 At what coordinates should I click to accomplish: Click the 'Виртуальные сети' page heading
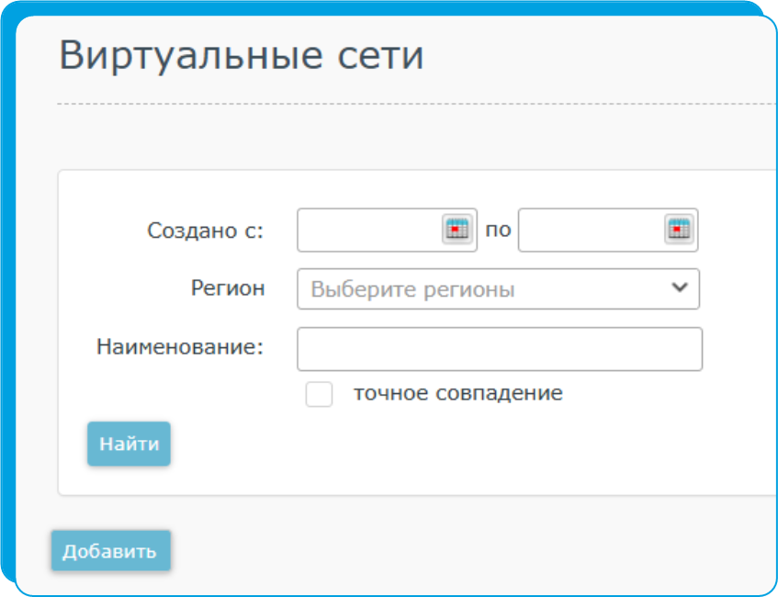coord(242,56)
